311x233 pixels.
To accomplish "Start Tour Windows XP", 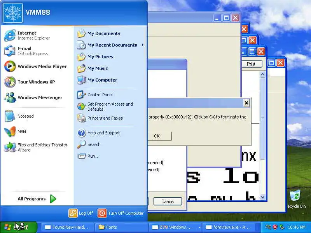I will click(x=37, y=82).
